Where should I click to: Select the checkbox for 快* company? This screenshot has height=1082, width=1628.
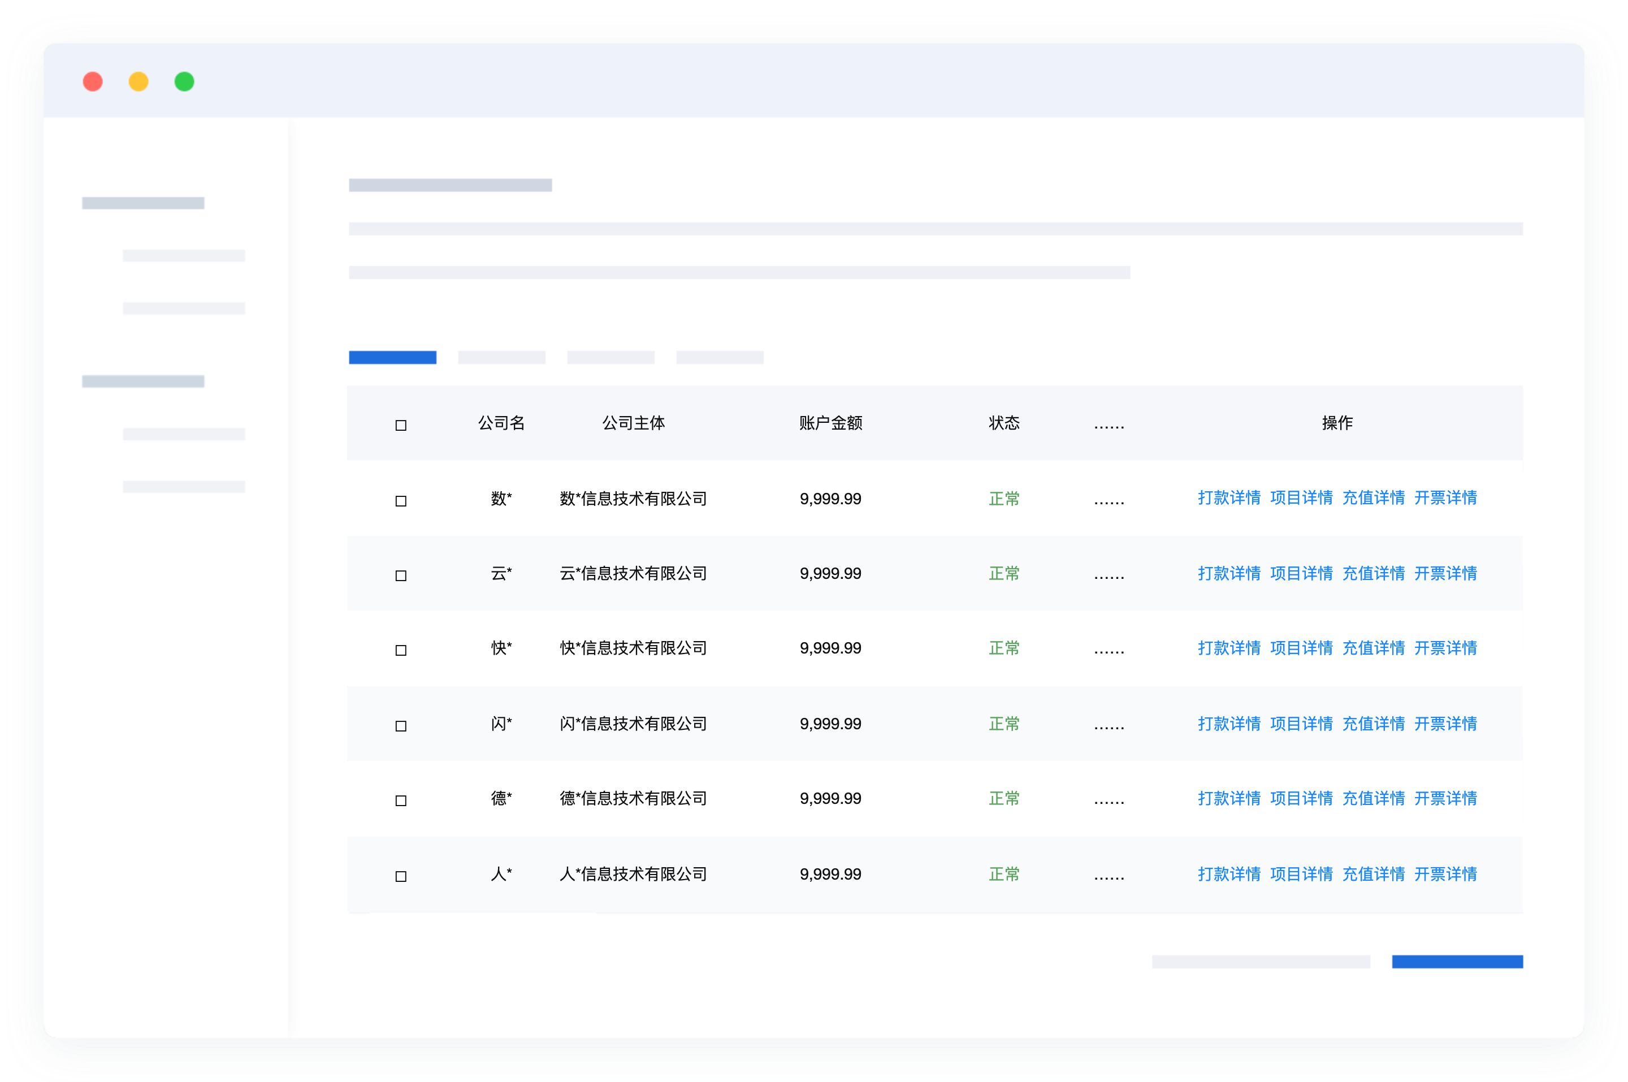pos(401,650)
